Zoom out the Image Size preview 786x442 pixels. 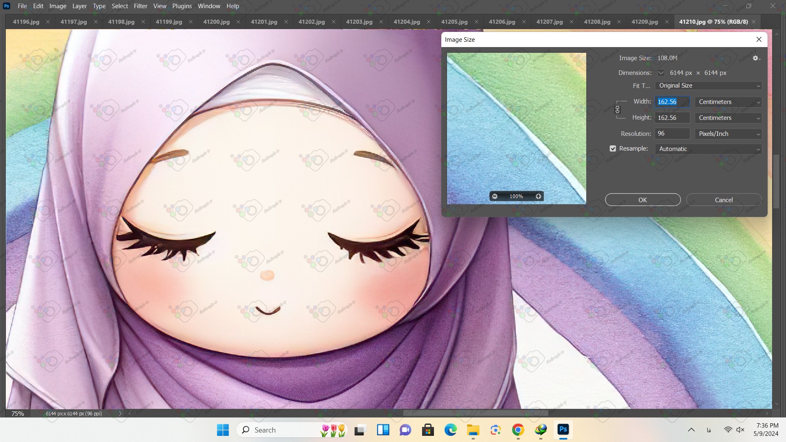click(x=495, y=196)
